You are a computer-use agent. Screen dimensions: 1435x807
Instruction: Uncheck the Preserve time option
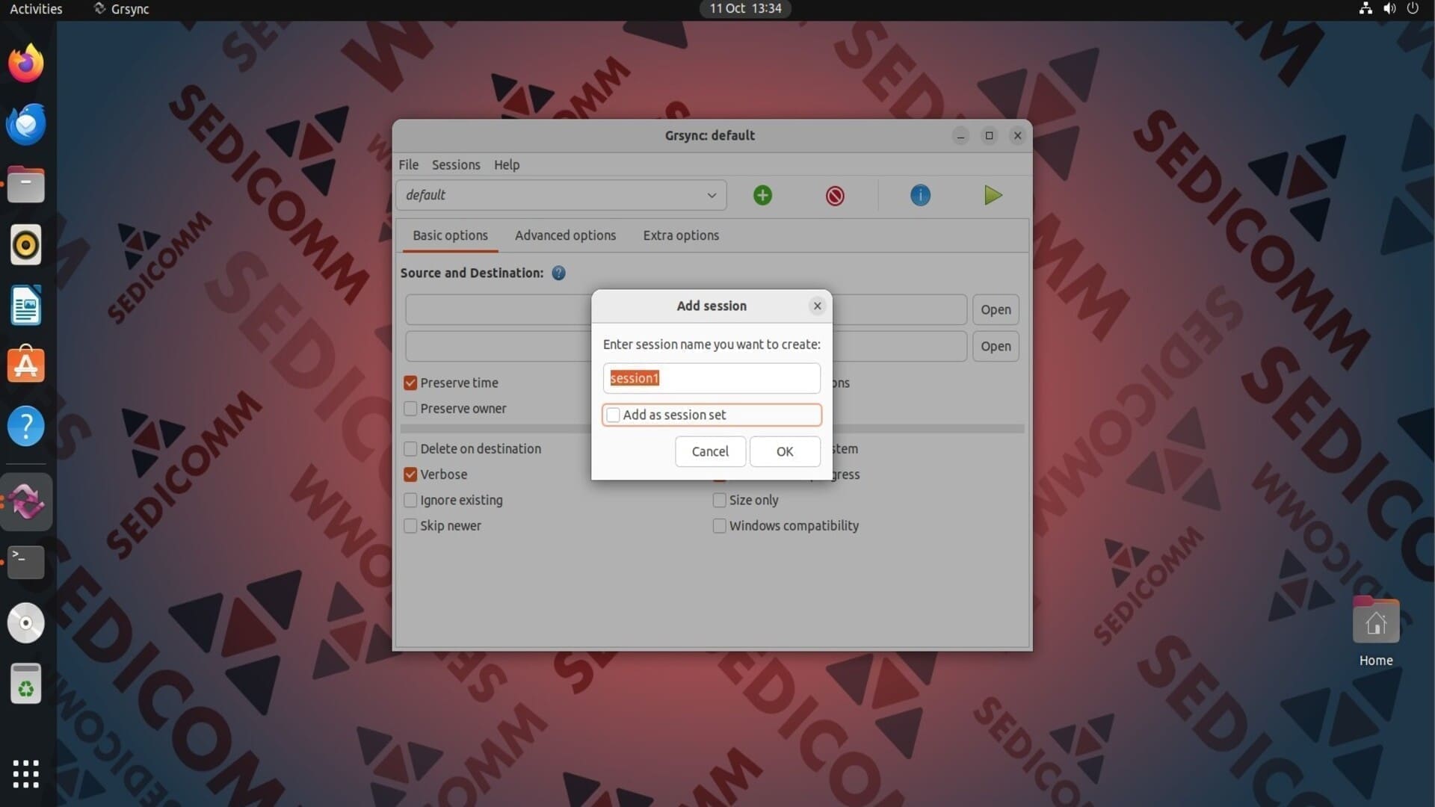pyautogui.click(x=410, y=383)
